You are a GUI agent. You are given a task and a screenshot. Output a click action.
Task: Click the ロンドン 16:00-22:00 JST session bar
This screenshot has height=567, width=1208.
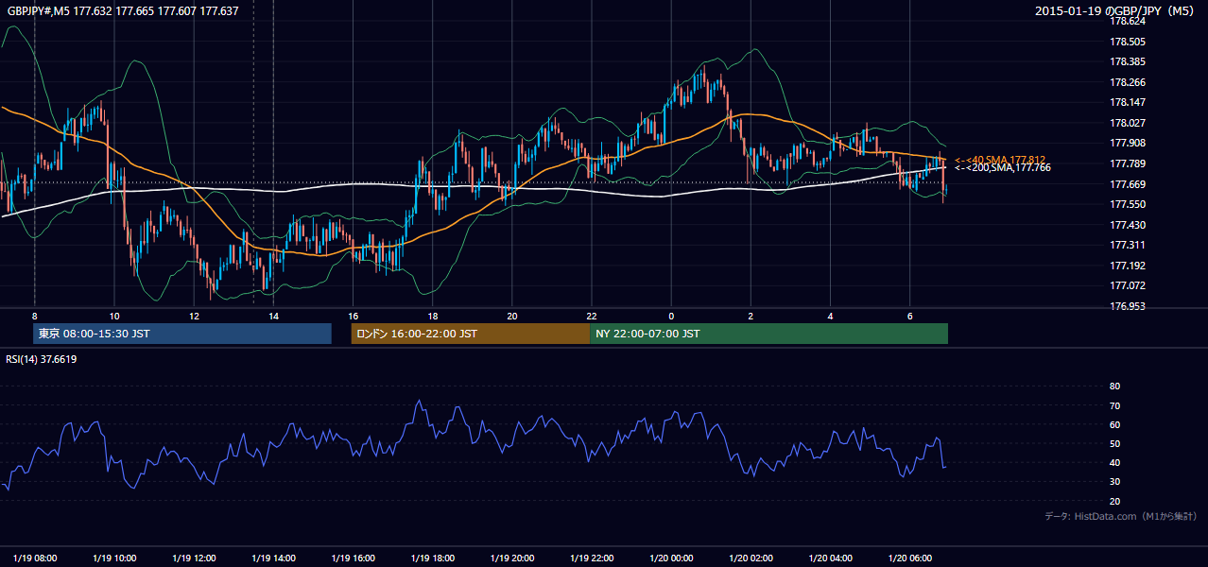tap(470, 334)
